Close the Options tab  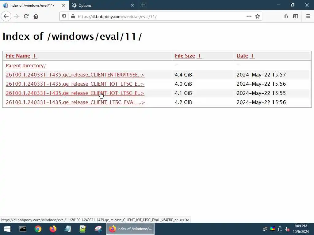pos(132,5)
